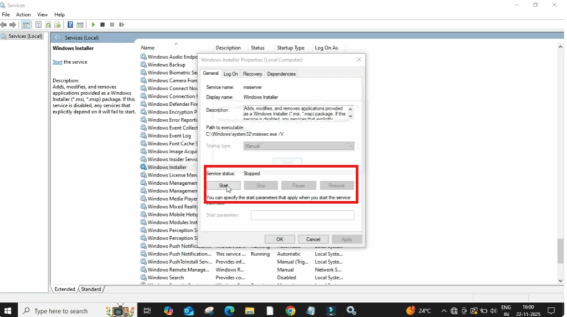Open Task View from the taskbar
Image resolution: width=567 pixels, height=317 pixels.
pos(147,310)
